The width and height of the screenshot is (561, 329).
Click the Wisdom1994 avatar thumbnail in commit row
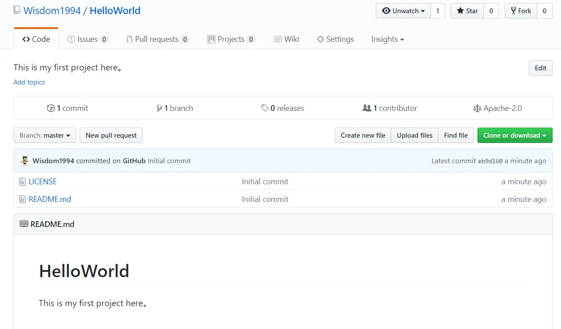pyautogui.click(x=25, y=161)
